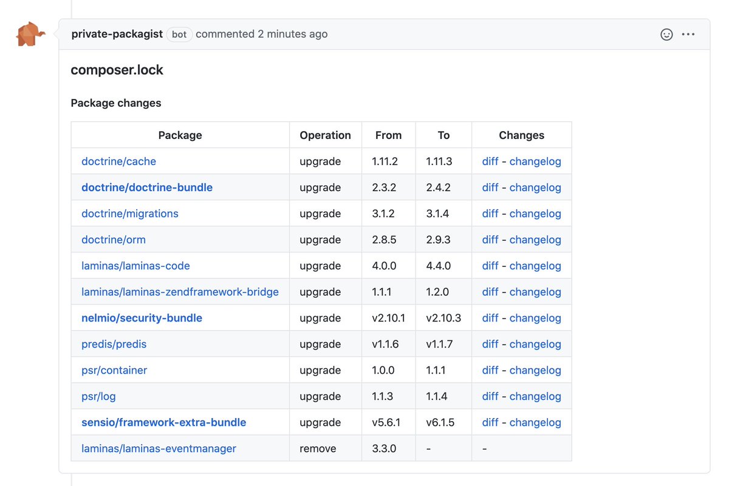The width and height of the screenshot is (729, 486).
Task: Open the psr/log package link
Action: (98, 396)
